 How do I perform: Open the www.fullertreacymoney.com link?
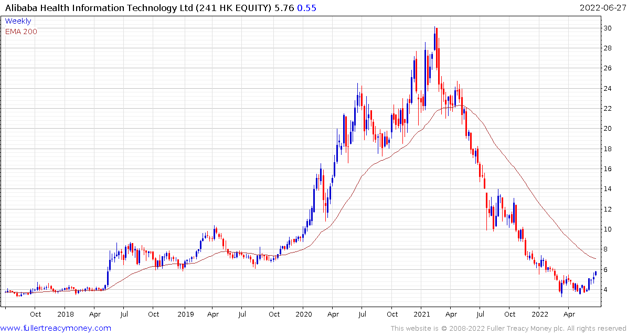coord(56,329)
